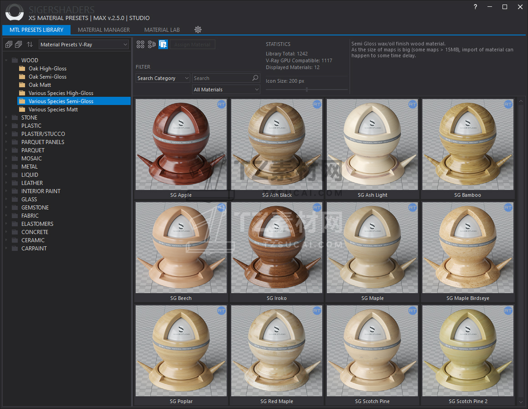Click the material grid scroll down arrow
Image resolution: width=528 pixels, height=409 pixels.
tap(521, 402)
